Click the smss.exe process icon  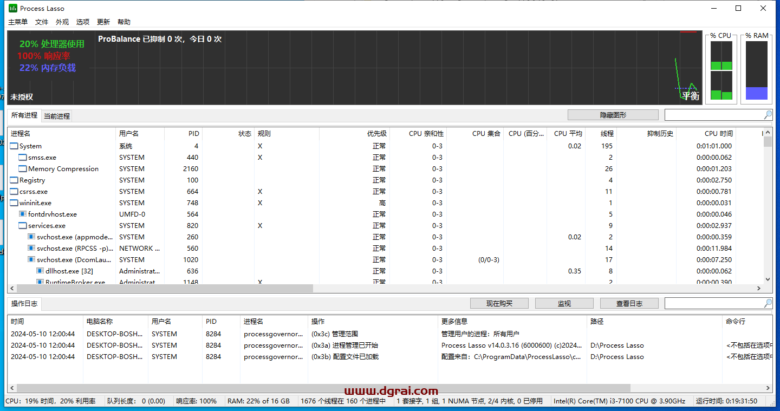point(23,158)
